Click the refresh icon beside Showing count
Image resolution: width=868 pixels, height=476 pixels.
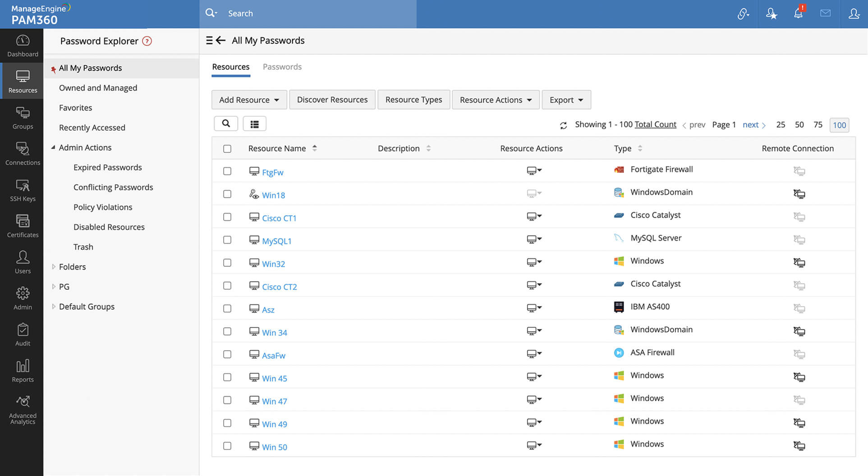click(563, 125)
